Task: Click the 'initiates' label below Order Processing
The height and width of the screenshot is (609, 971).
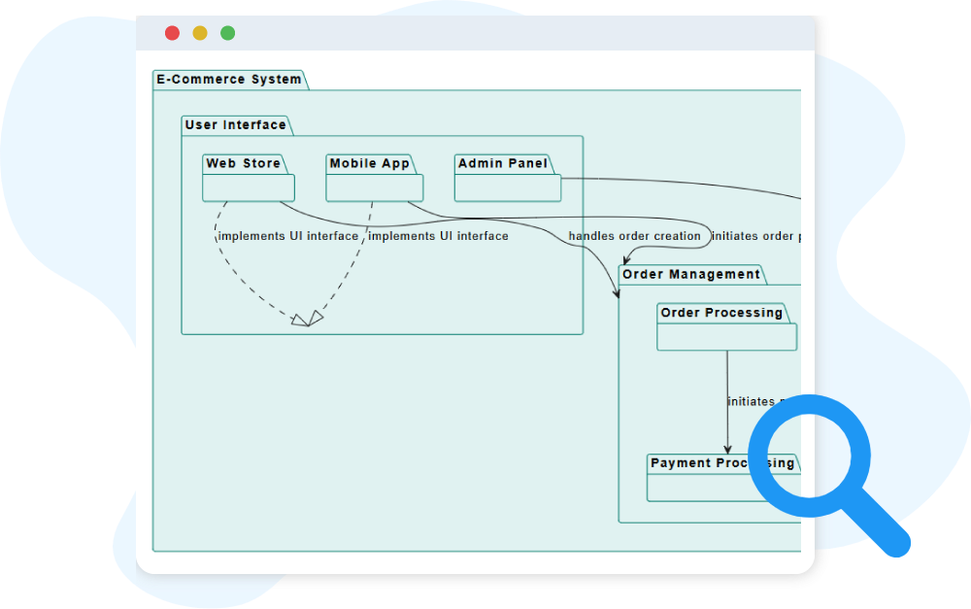Action: [752, 401]
